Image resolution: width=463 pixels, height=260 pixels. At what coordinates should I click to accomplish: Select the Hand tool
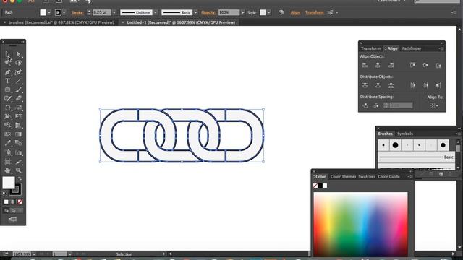pyautogui.click(x=8, y=170)
